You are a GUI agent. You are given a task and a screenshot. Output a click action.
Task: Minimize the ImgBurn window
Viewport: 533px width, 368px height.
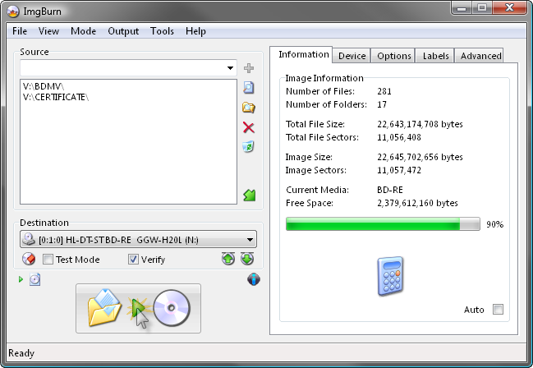[462, 8]
